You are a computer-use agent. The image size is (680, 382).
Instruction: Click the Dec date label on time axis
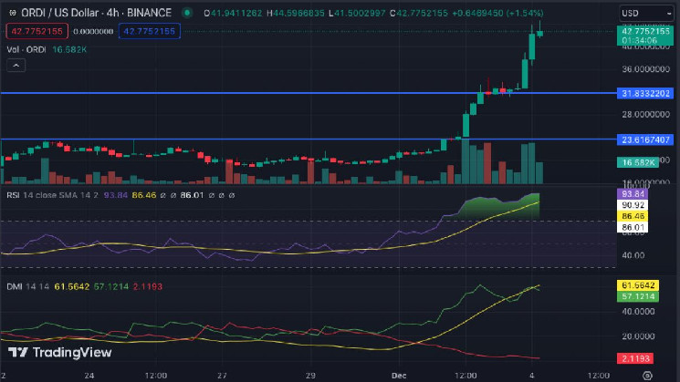399,376
